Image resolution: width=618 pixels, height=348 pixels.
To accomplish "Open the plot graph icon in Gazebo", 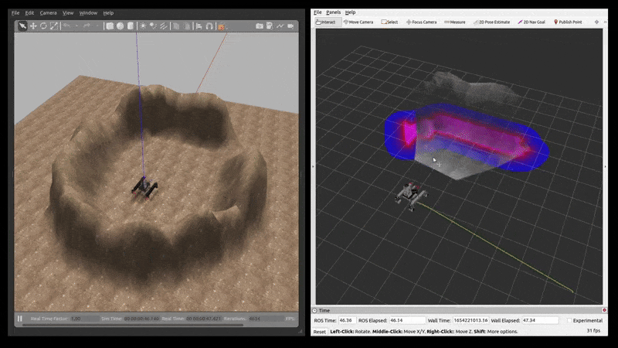I will [x=280, y=26].
